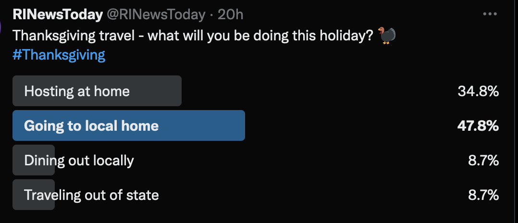Viewport: 518px width, 223px height.
Task: Click the 8.7% beside Traveling out of state
Action: click(483, 195)
